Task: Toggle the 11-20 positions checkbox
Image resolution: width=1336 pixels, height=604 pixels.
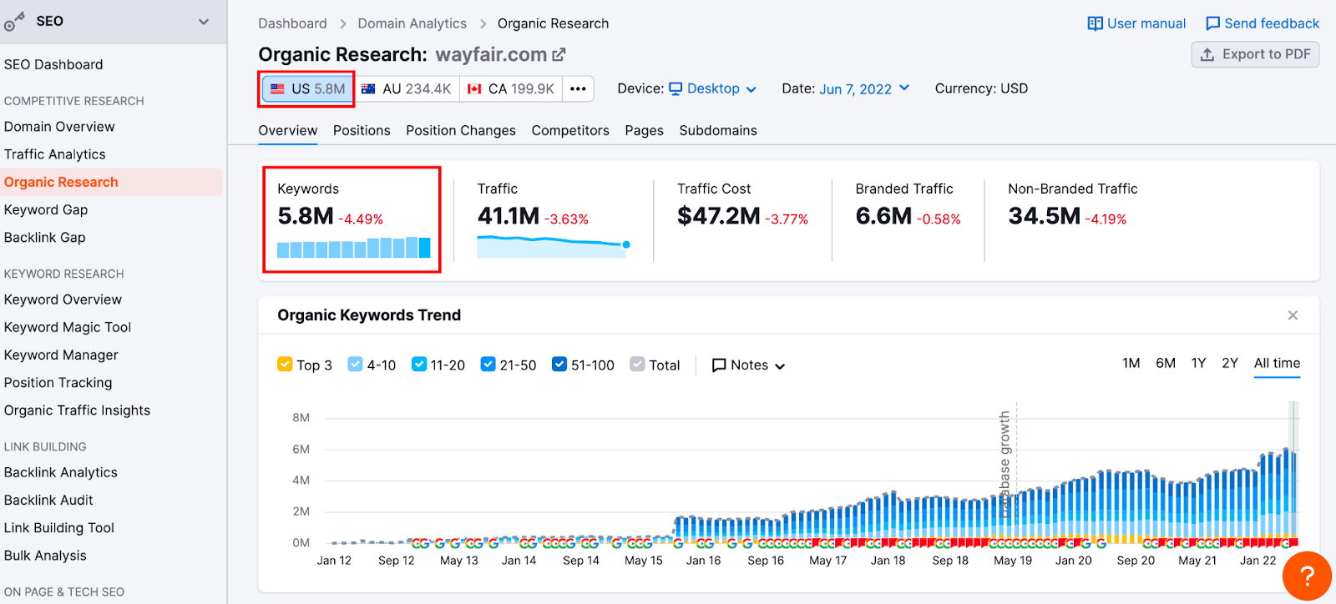Action: 419,365
